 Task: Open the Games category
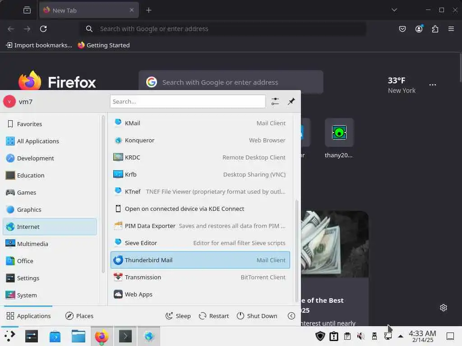point(50,192)
